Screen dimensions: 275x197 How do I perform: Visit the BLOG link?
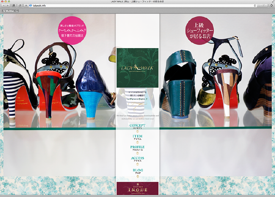tap(137, 171)
